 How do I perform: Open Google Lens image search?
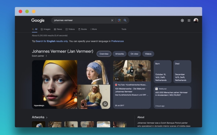[x=119, y=20]
